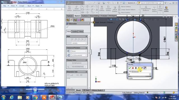
Task: Play slide show in Photo Viewer
Action: 35,90
